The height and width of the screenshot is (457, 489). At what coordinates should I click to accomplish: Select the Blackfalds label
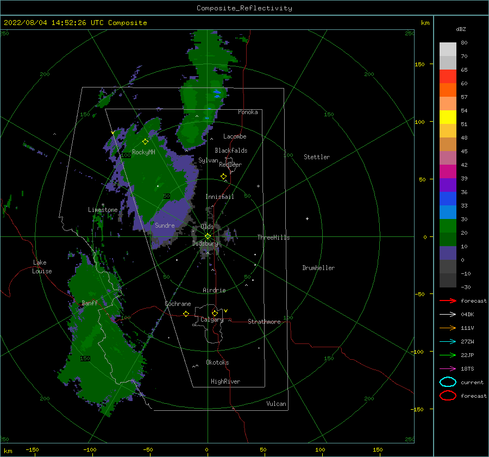[x=231, y=151]
